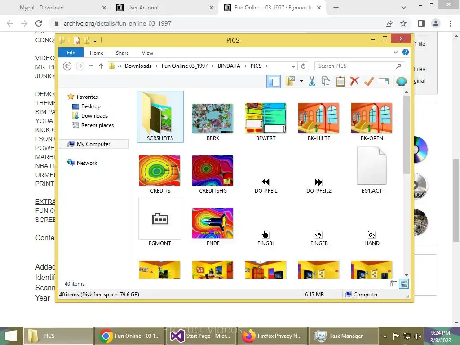Screen dimensions: 460x345
Task: Expand arrow after PICS in the breadcrumb
Action: click(x=267, y=66)
